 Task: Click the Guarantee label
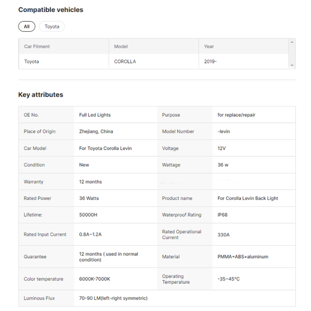35,257
